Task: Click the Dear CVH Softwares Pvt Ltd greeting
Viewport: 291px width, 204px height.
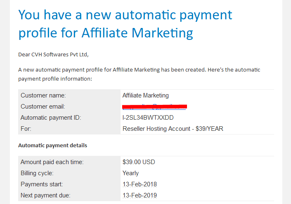Action: pyautogui.click(x=53, y=55)
